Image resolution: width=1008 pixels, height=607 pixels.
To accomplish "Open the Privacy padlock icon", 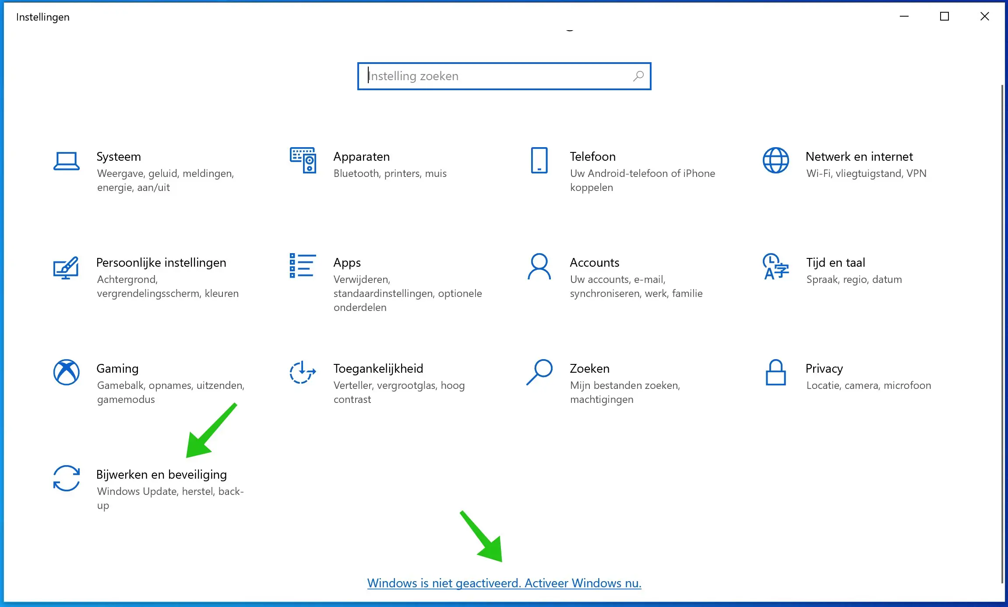I will click(x=775, y=372).
